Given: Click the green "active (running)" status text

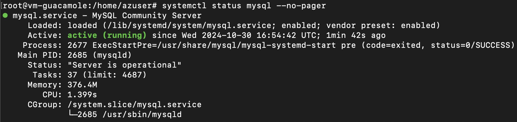Looking at the screenshot, I should (107, 35).
